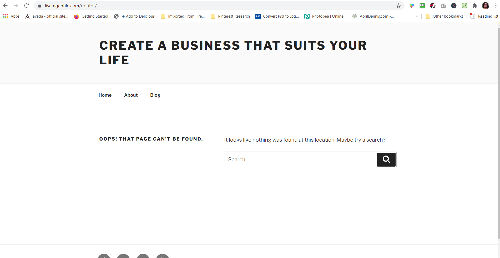Open the Chrome profile avatar
Viewport: 500px width, 258px height.
[x=485, y=6]
